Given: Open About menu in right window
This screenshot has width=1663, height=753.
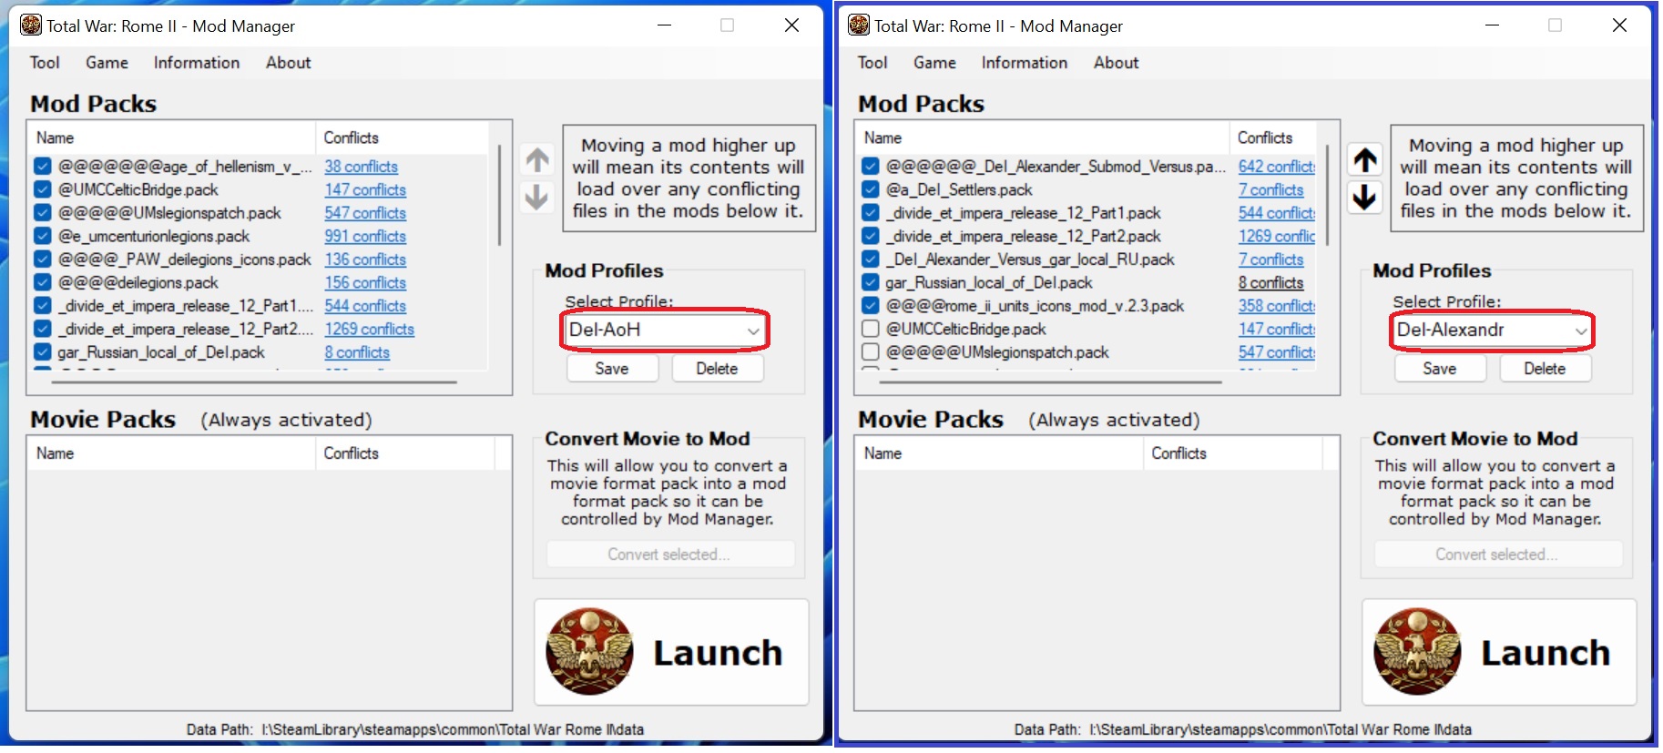Looking at the screenshot, I should pyautogui.click(x=1116, y=63).
